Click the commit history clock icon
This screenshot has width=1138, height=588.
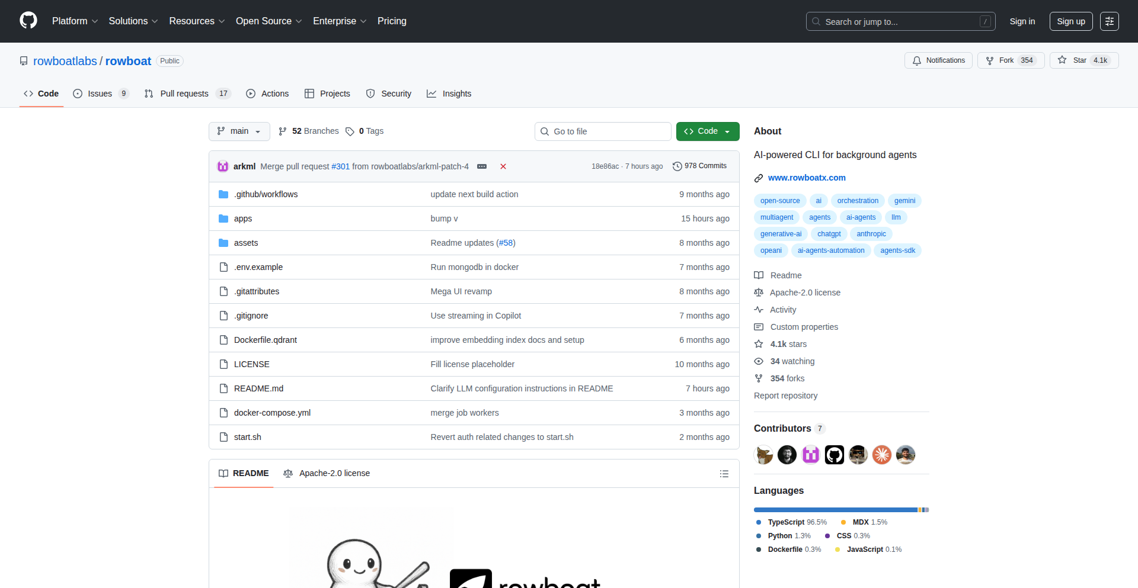[677, 166]
